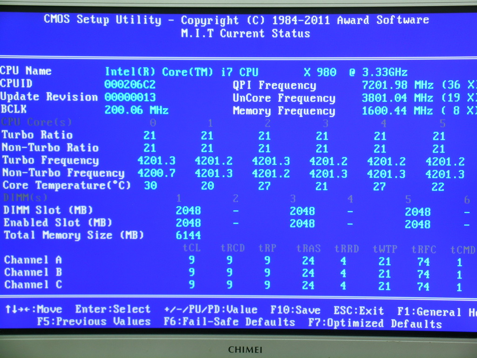Click the greyed "CPU Core(s)" row header
Screen dimensions: 477x358
(36, 122)
